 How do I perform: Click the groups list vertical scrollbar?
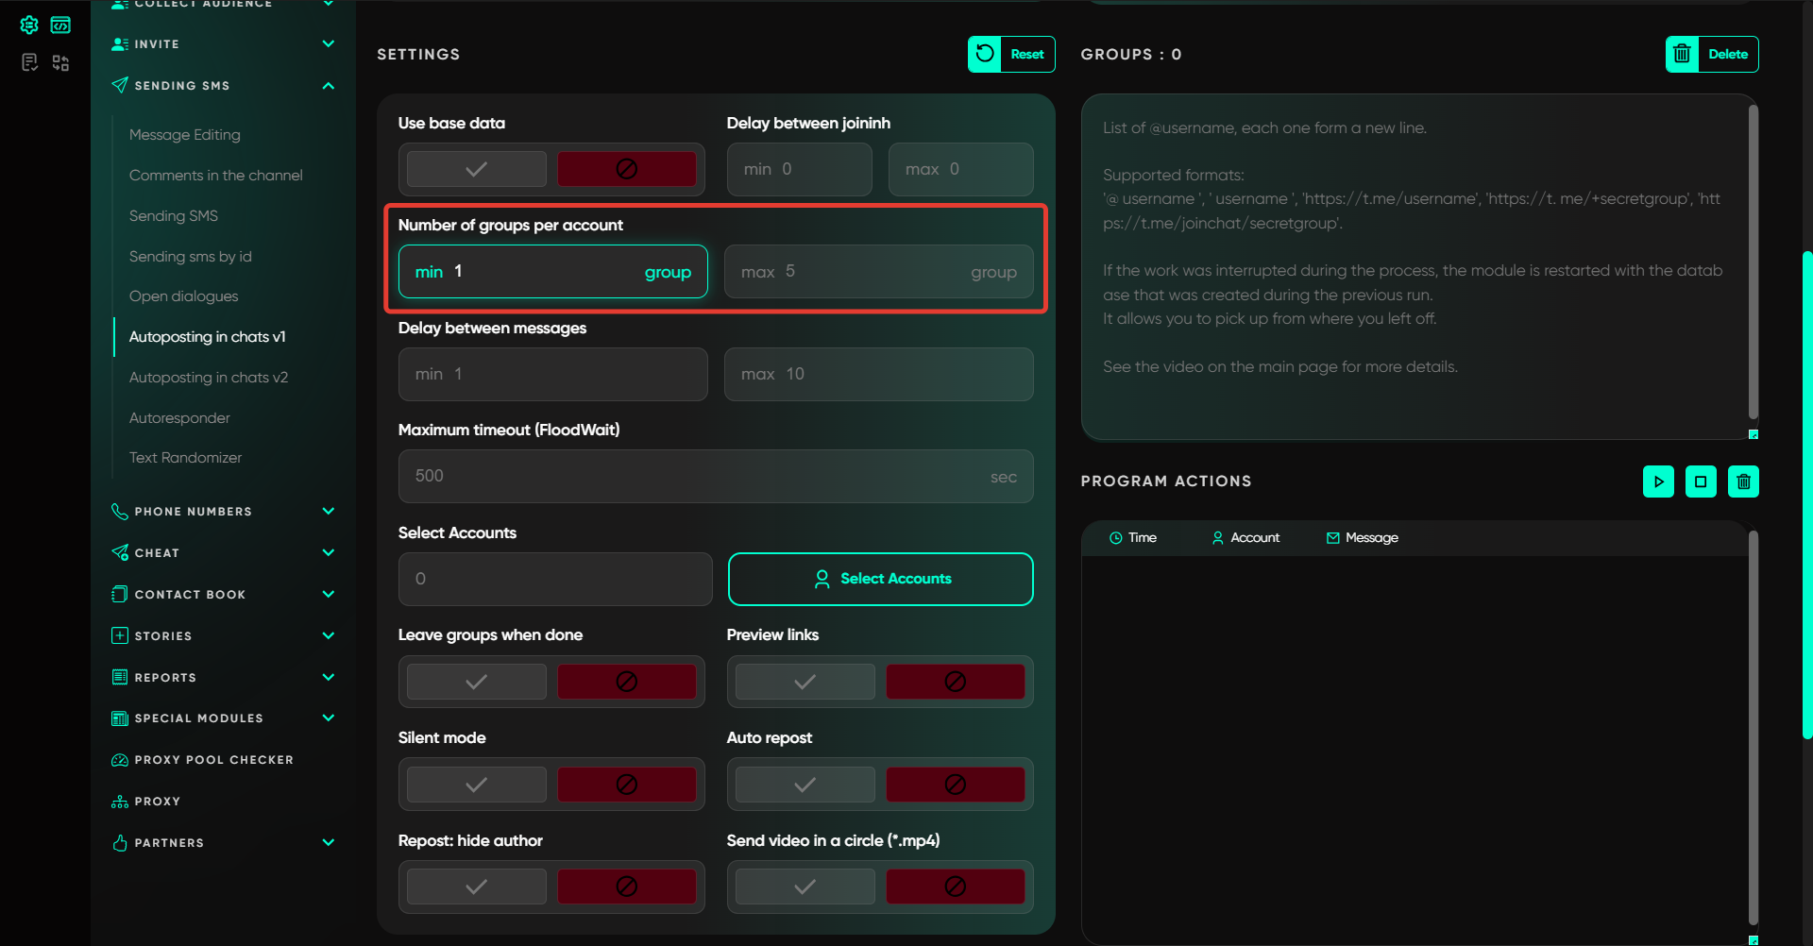pyautogui.click(x=1753, y=264)
